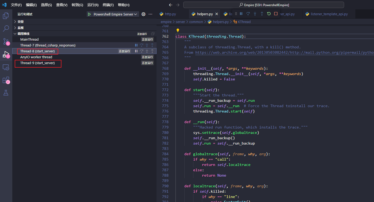Open the Run and Debug view icon
Image resolution: width=374 pixels, height=202 pixels.
pyautogui.click(x=6, y=54)
